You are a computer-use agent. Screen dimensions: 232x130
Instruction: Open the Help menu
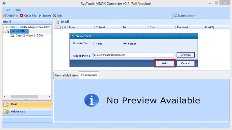tap(17, 10)
